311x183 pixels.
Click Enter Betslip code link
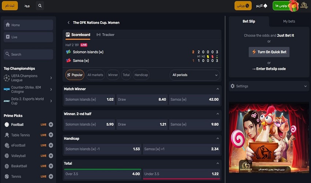[x=269, y=69]
